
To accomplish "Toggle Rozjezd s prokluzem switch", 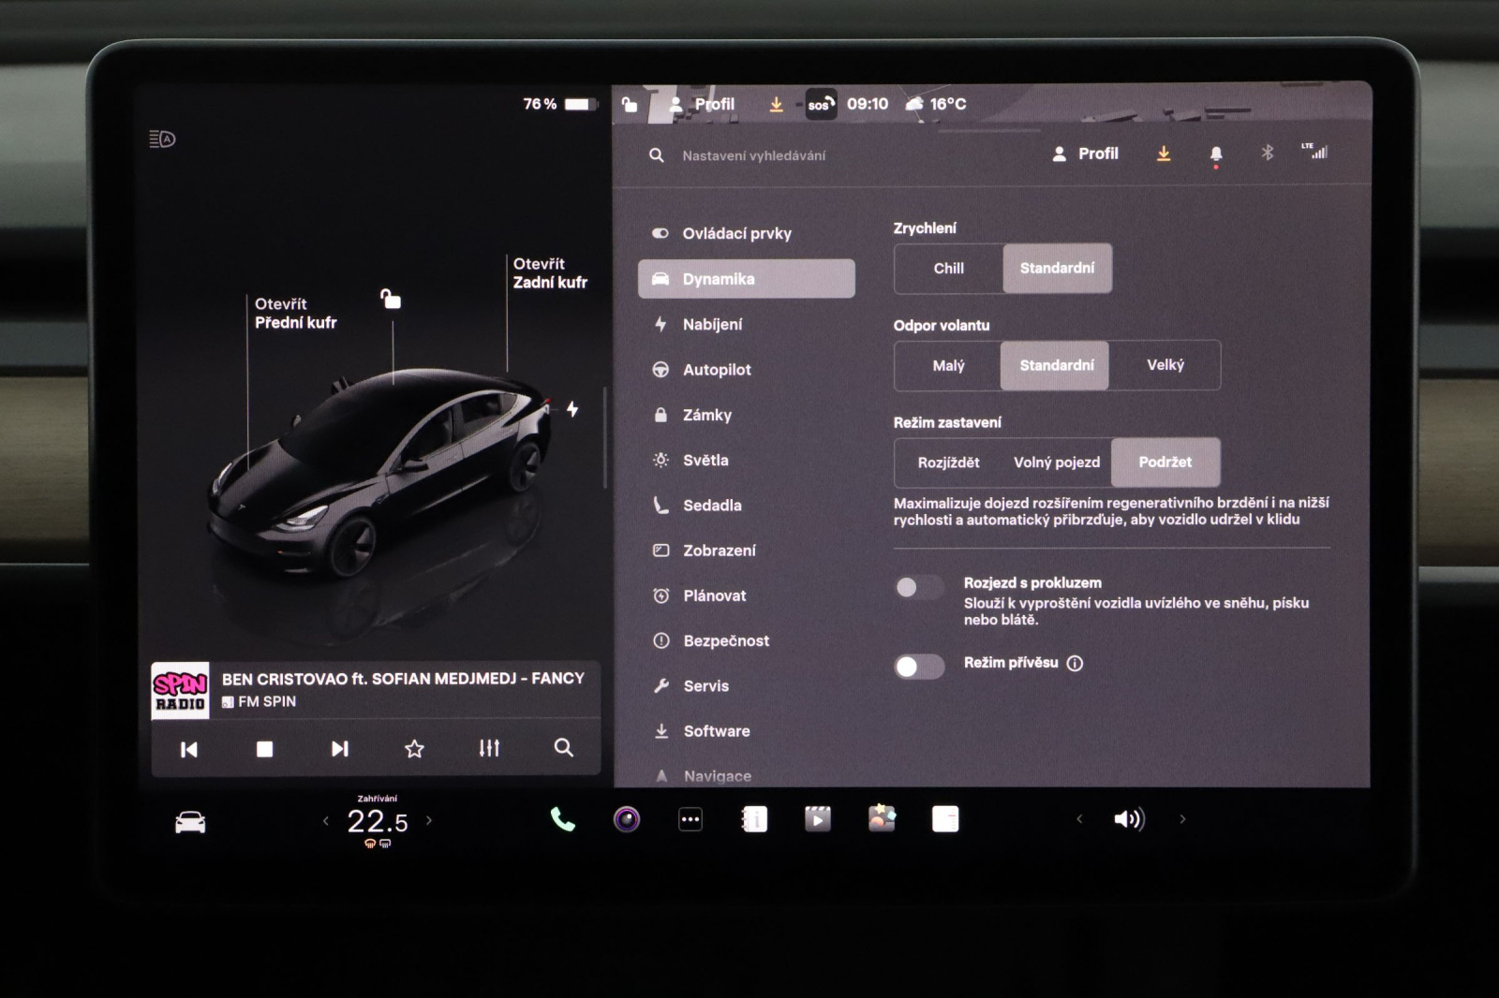I will 919,587.
